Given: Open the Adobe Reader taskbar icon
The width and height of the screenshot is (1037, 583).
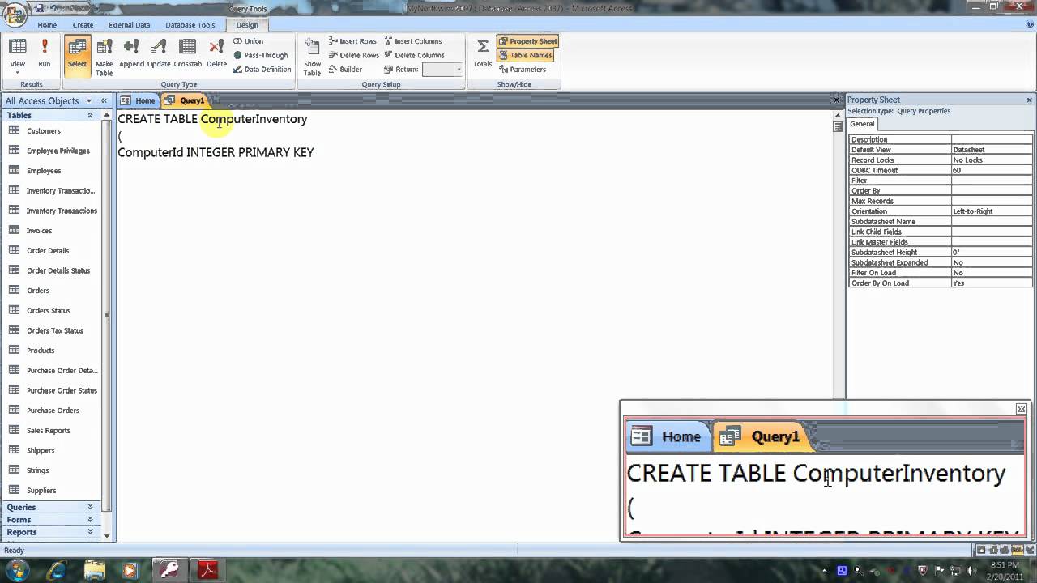Looking at the screenshot, I should [x=208, y=570].
